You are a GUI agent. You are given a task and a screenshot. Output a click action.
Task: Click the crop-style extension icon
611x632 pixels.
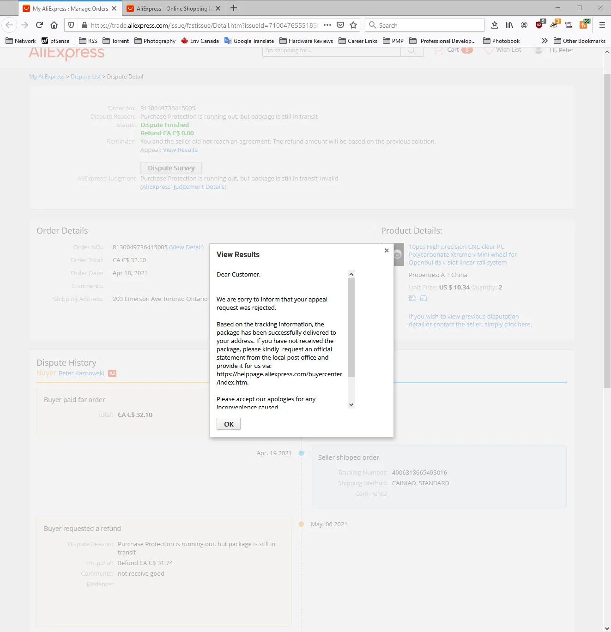click(x=569, y=25)
